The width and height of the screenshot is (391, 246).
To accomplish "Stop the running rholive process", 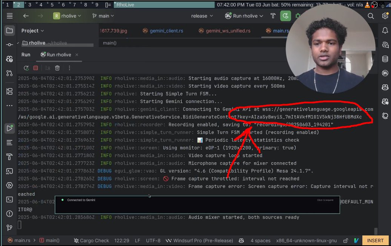I will click(36, 68).
